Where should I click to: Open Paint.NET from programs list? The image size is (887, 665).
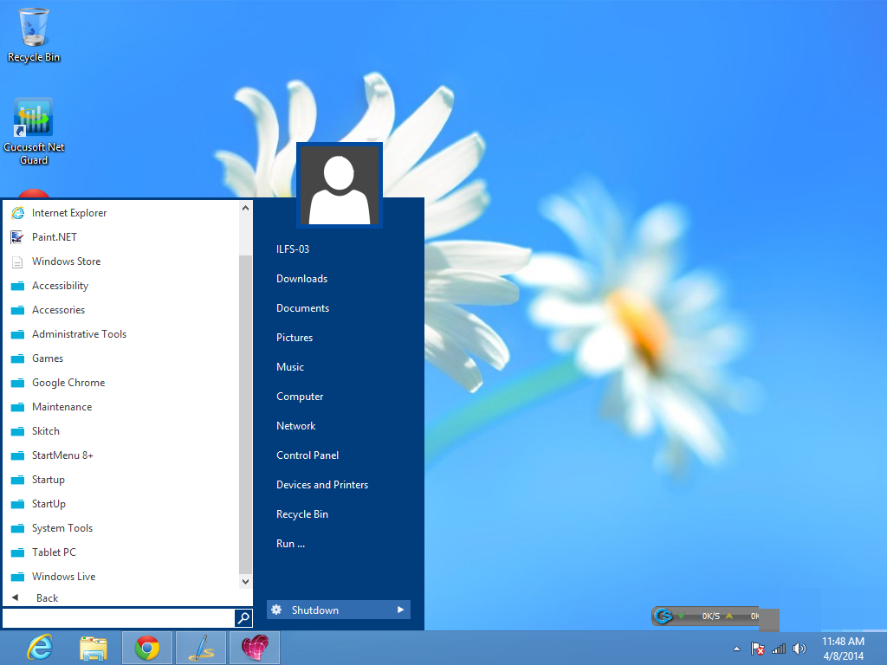click(54, 237)
